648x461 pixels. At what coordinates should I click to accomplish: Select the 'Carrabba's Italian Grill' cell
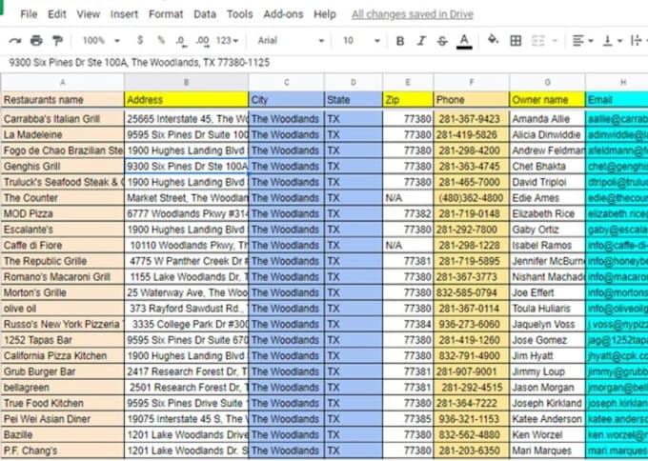point(62,119)
